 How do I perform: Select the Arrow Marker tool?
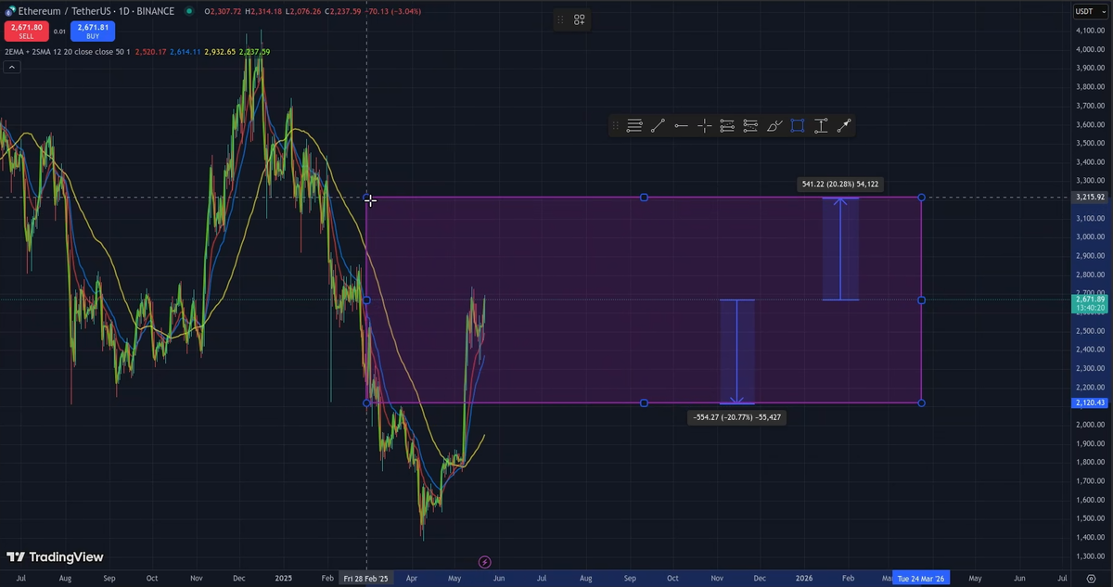click(843, 125)
